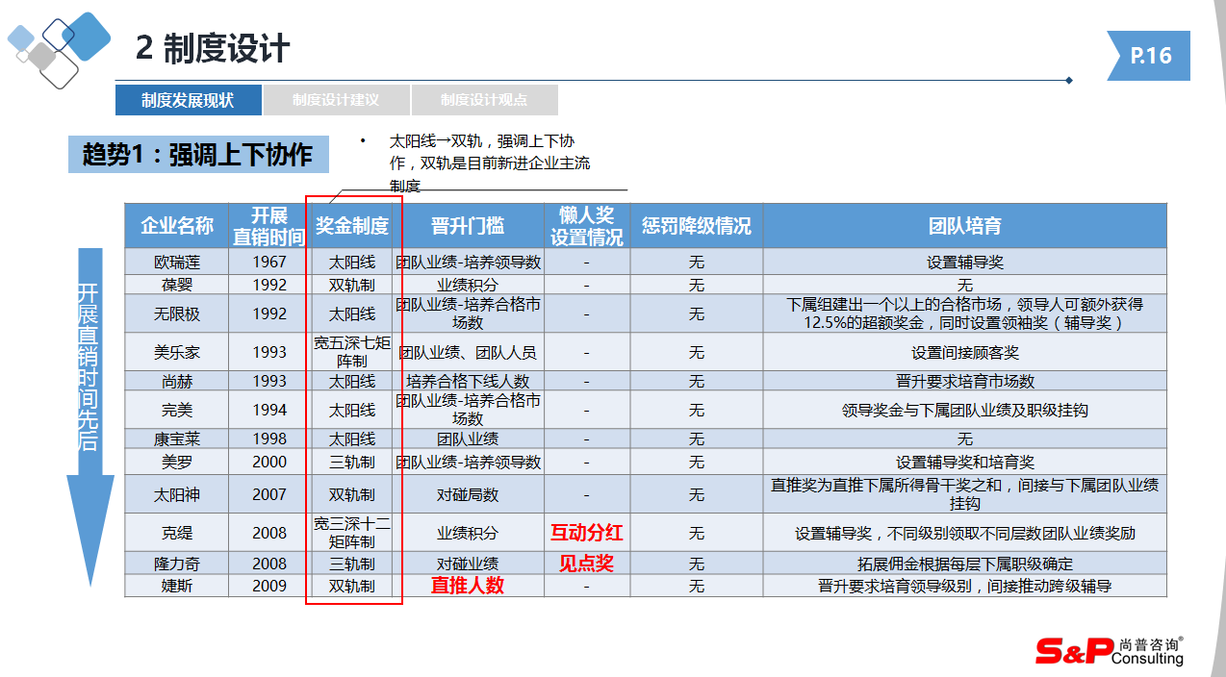Image resolution: width=1226 pixels, height=677 pixels.
Task: Click the 对碰业绩 promotion threshold cell
Action: coord(468,564)
